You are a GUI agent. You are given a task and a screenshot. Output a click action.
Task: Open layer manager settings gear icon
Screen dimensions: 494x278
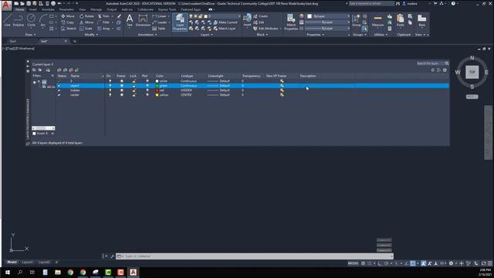[445, 70]
